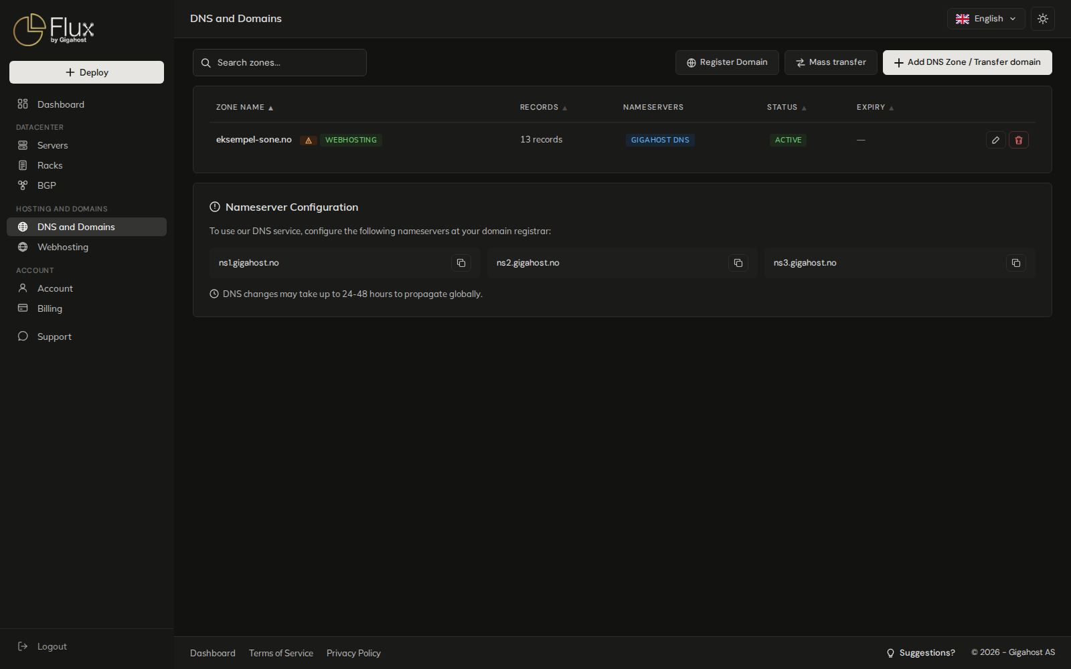Screen dimensions: 1071x669
Task: Click the Nameserver Configuration info icon
Action: (x=215, y=207)
